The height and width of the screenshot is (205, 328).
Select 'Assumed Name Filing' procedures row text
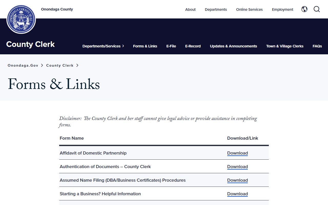click(x=122, y=180)
